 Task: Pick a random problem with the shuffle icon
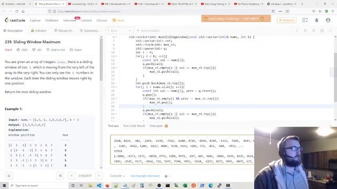point(60,176)
